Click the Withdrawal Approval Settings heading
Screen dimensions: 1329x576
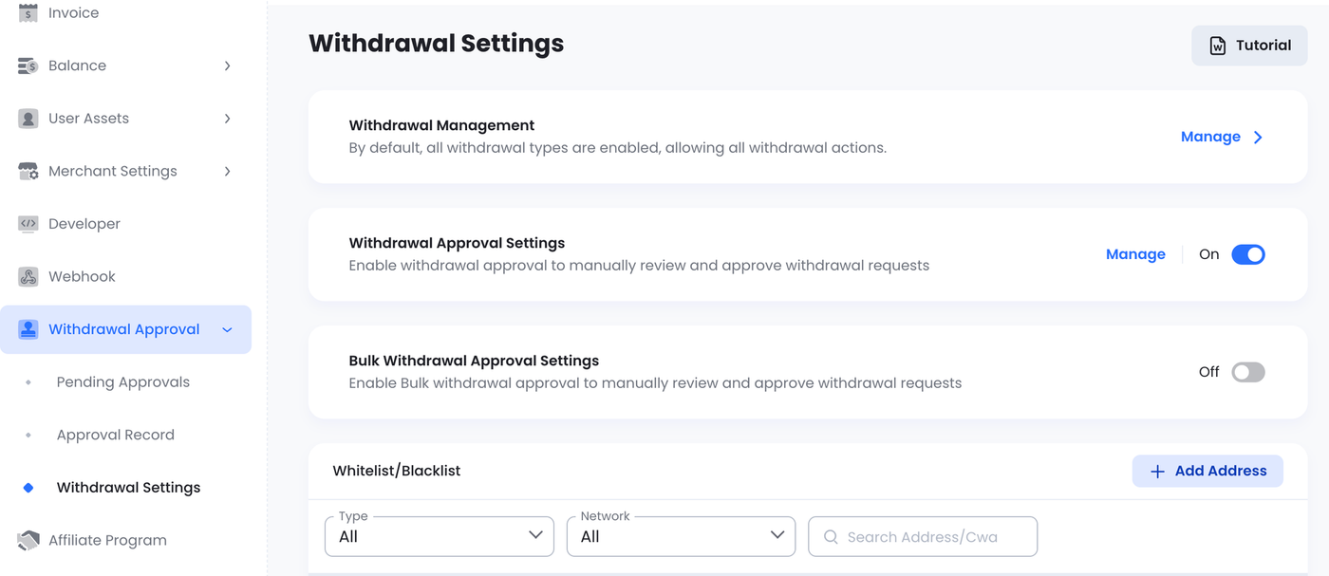click(457, 243)
